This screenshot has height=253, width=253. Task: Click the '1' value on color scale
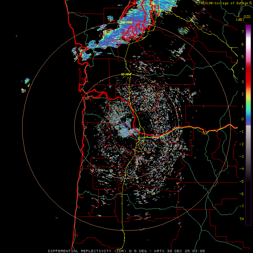243,107
